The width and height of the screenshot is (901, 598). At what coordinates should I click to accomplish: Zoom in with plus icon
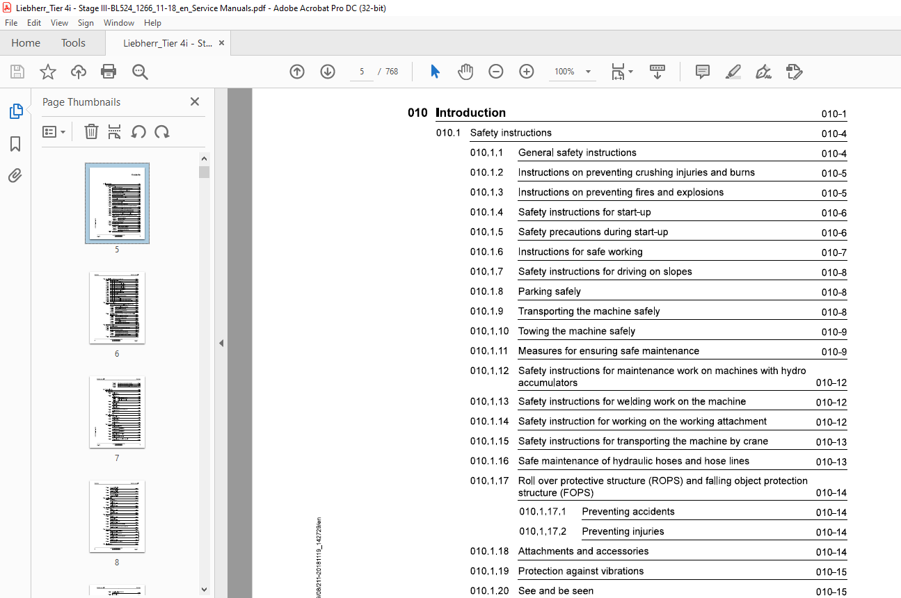(527, 72)
